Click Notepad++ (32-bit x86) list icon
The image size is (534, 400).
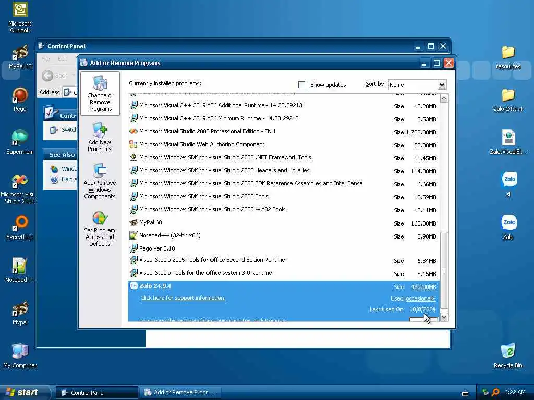click(x=133, y=235)
